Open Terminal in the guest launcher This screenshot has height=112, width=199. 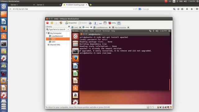click(x=75, y=51)
